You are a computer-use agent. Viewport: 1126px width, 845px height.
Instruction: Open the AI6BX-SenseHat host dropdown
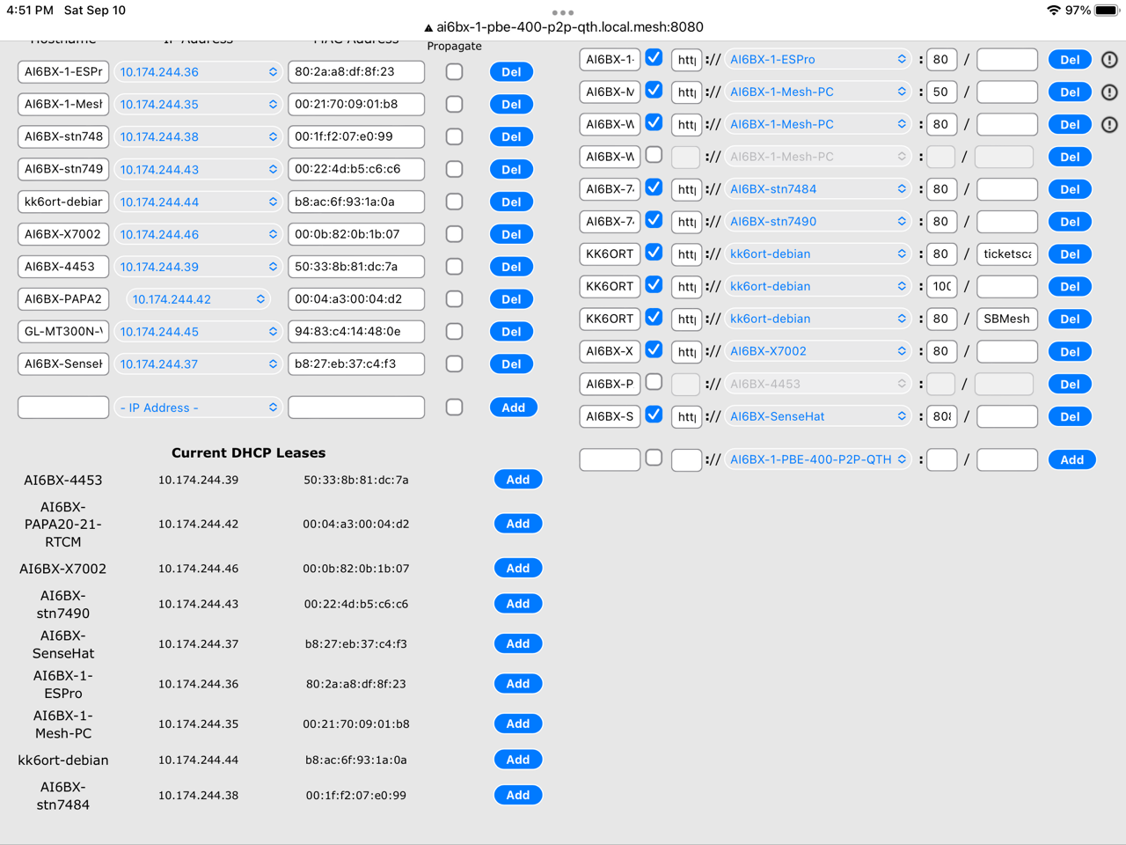[817, 415]
